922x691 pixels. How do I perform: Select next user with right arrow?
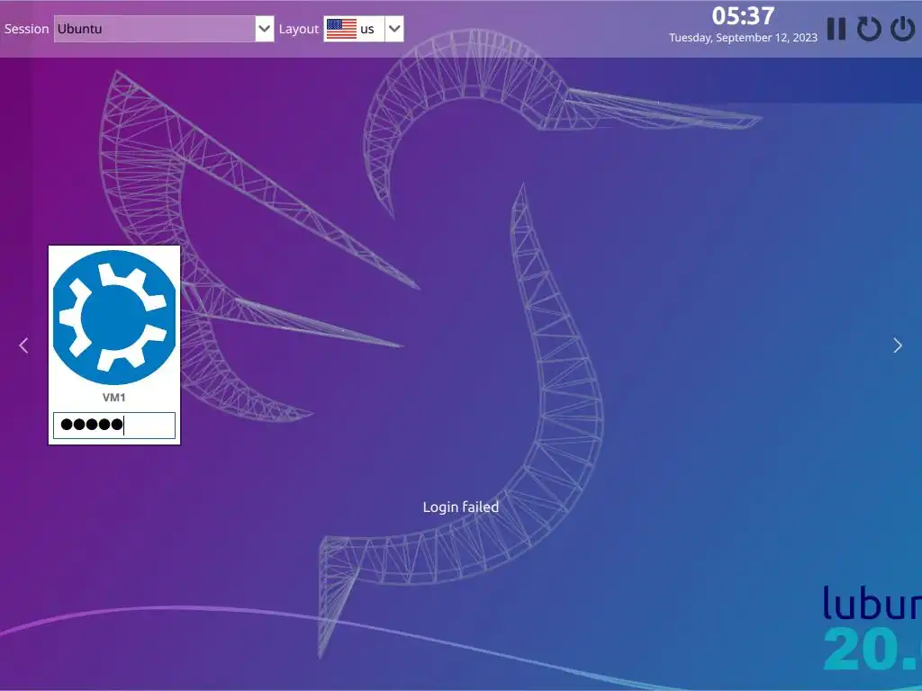pyautogui.click(x=898, y=345)
